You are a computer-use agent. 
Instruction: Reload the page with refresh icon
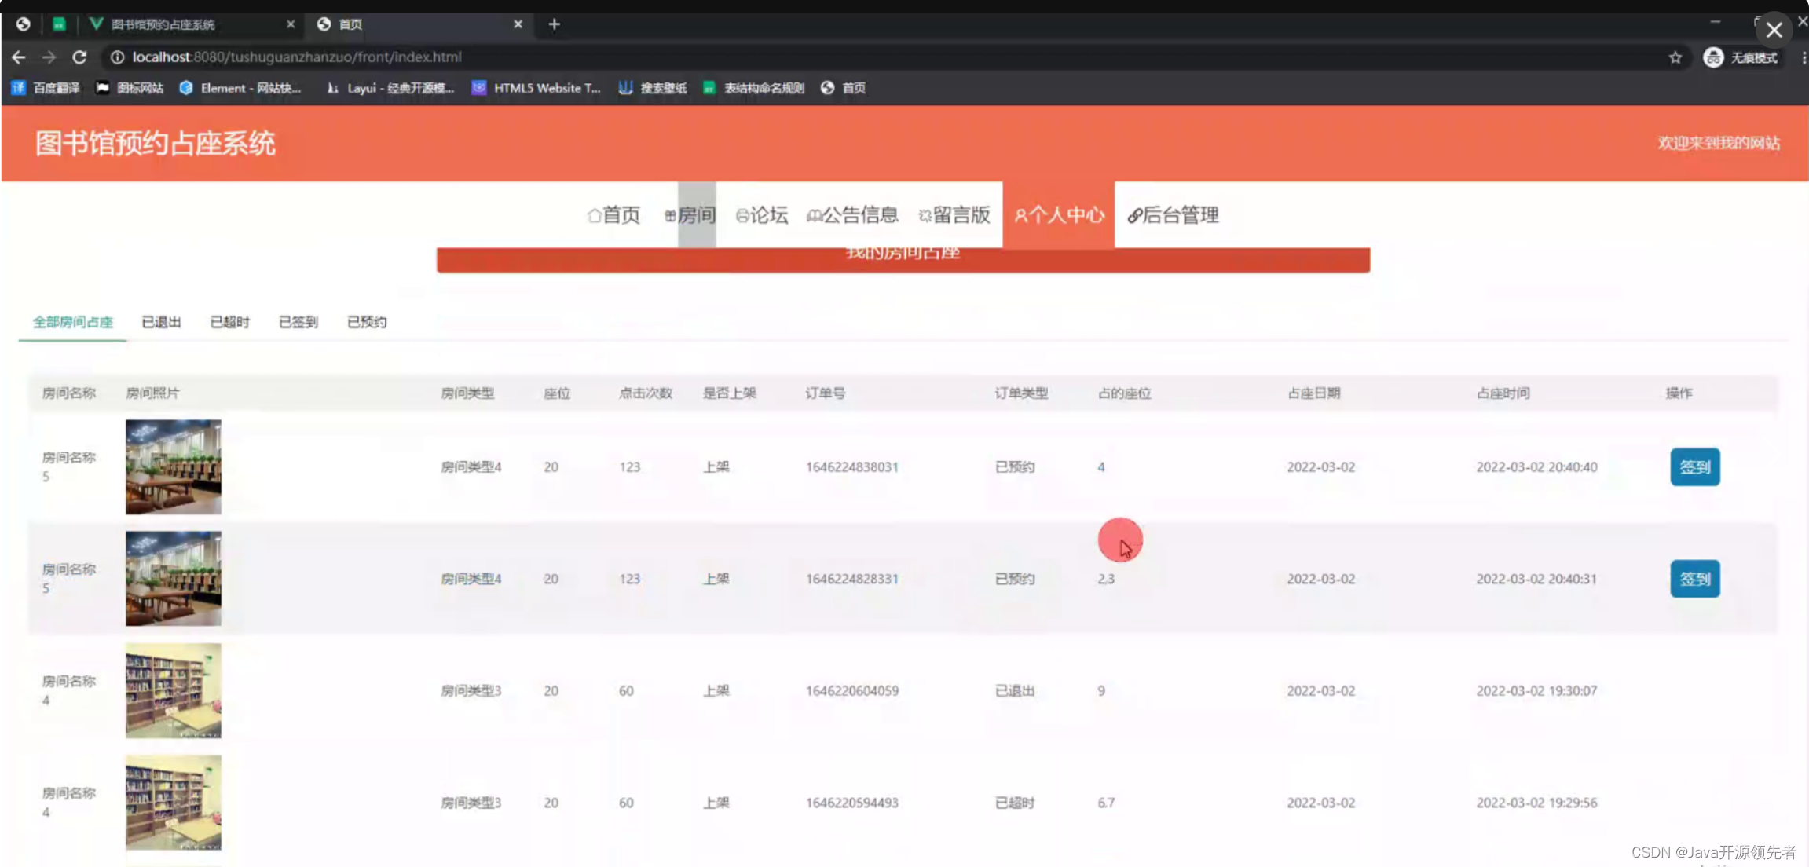[x=79, y=57]
